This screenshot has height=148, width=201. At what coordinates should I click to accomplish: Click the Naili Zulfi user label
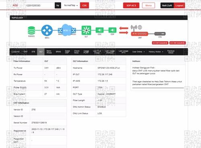167,6
